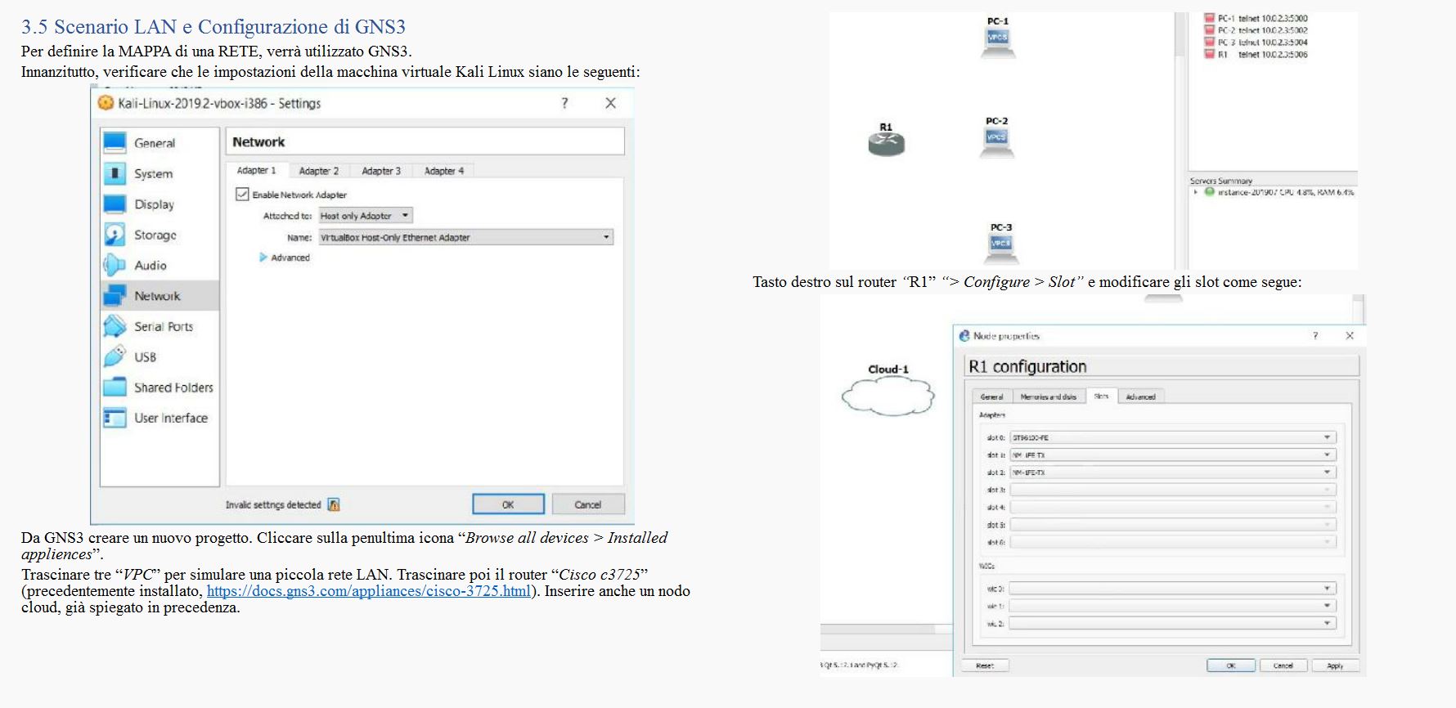Expand the instance-201907 server entry
Image resolution: width=1456 pixels, height=708 pixels.
[1196, 192]
